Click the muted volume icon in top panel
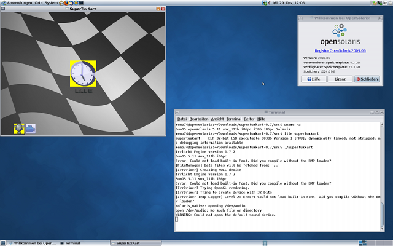 click(269, 2)
